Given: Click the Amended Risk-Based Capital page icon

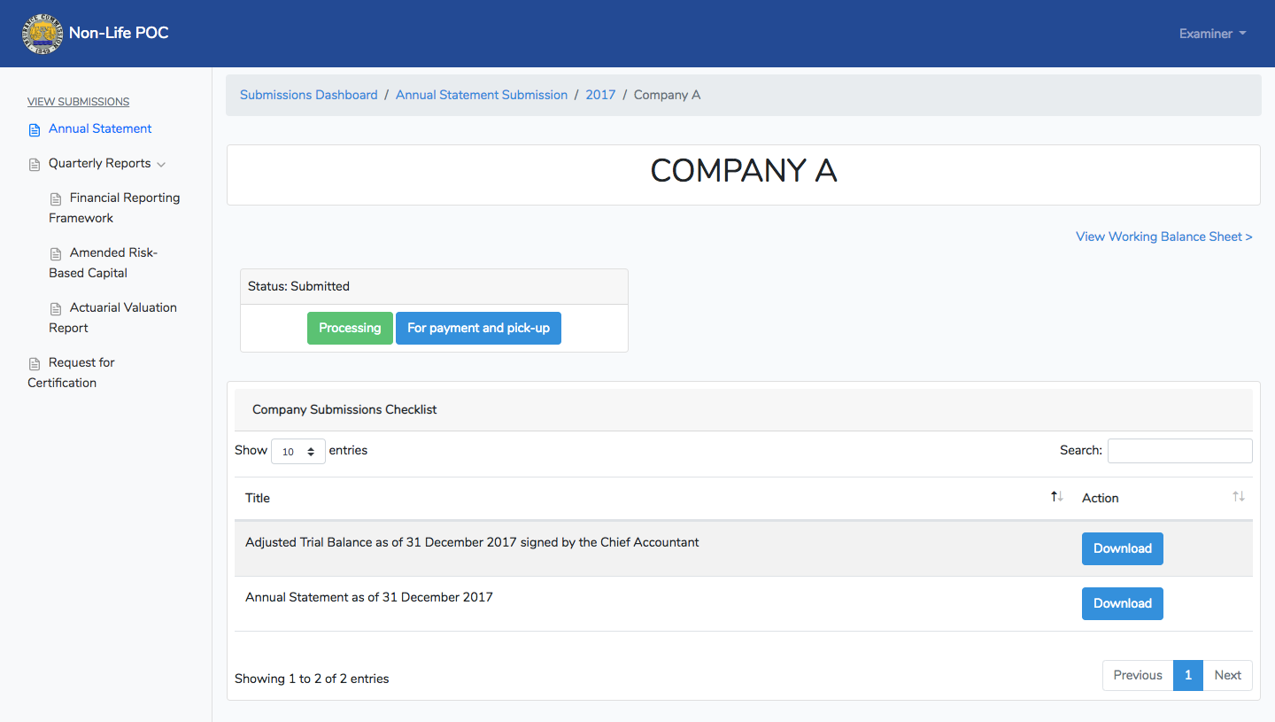Looking at the screenshot, I should point(56,254).
